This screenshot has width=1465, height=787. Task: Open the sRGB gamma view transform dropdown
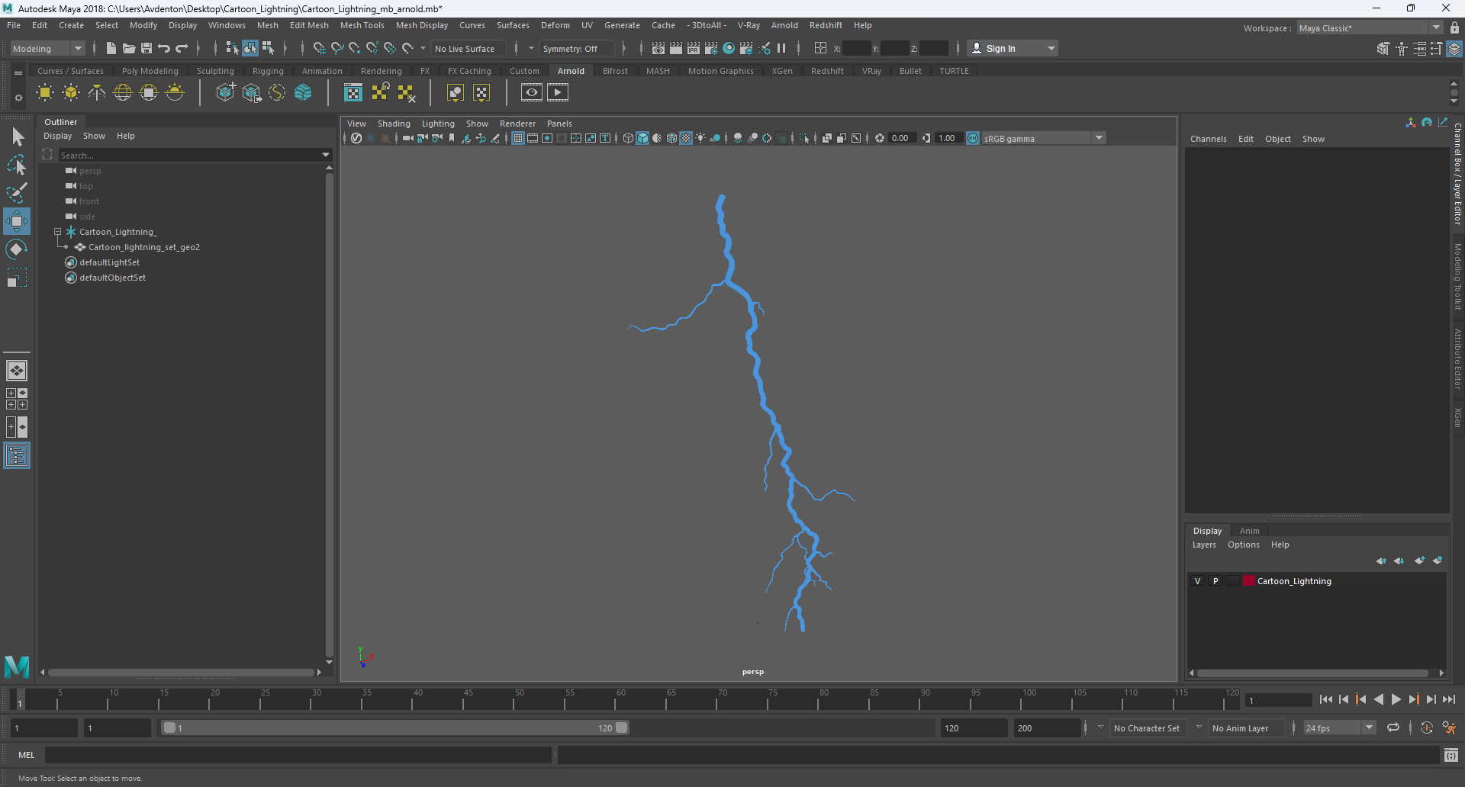[x=1044, y=138]
